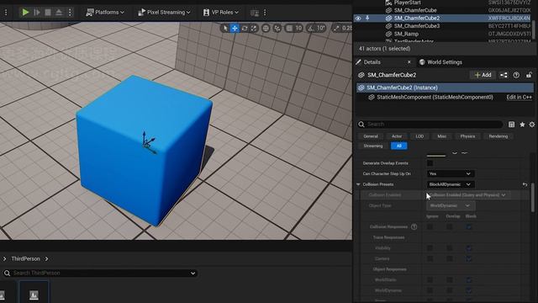The width and height of the screenshot is (538, 303).
Task: Filter Details by Rendering category
Action: click(498, 136)
